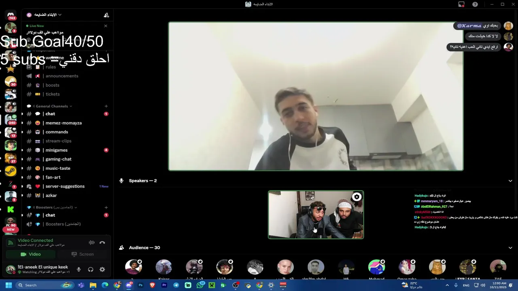Open Discord help question mark icon
The image size is (518, 291).
pyautogui.click(x=475, y=4)
